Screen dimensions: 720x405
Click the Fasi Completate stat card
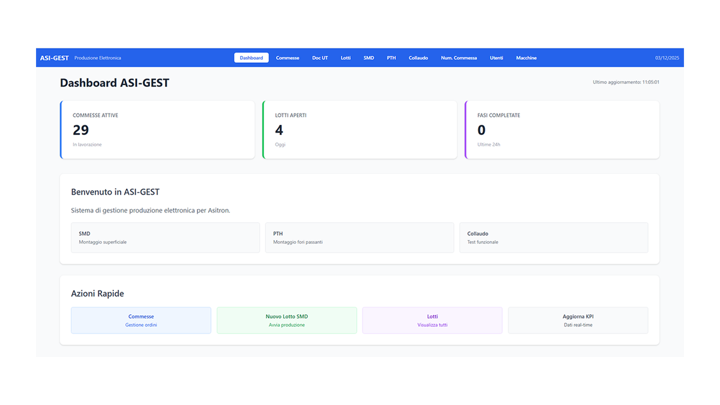pos(562,130)
